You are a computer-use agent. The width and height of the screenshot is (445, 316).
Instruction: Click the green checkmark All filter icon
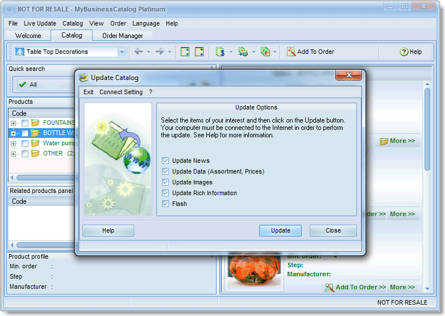pos(22,85)
